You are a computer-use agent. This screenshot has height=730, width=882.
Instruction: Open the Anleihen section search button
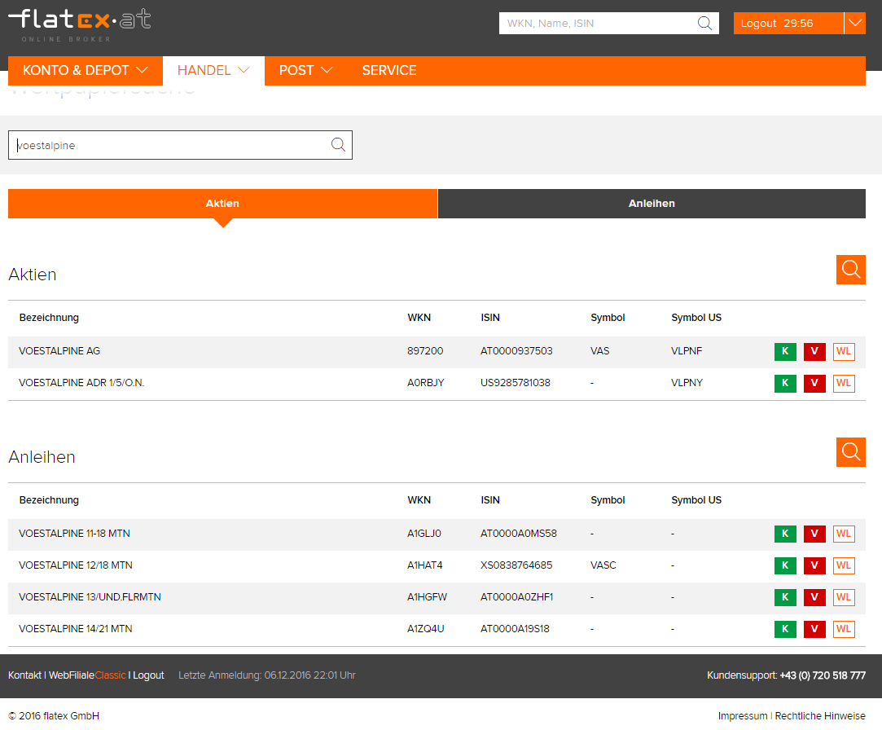850,452
